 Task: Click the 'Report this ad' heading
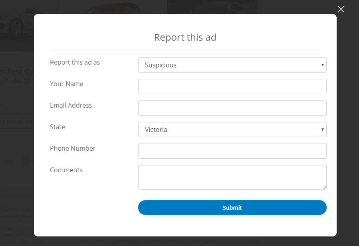point(185,37)
